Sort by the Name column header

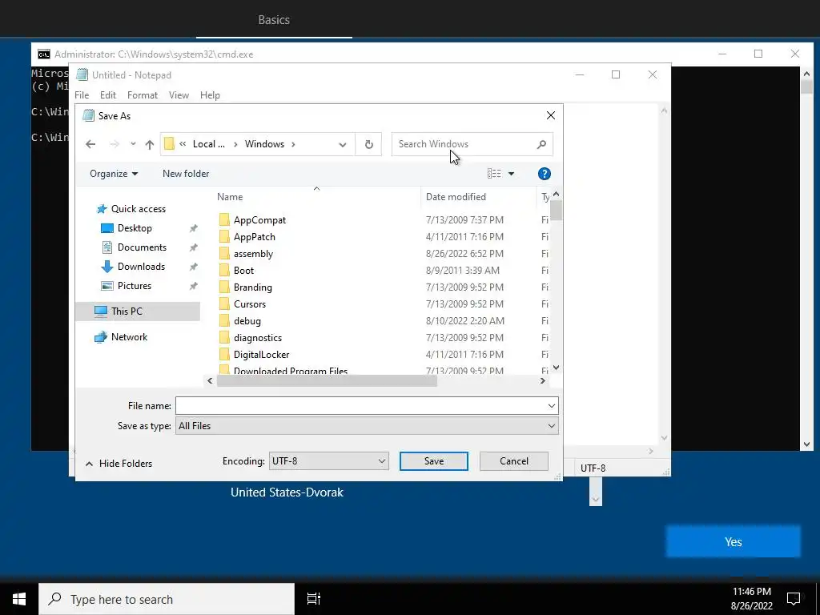[x=230, y=197]
